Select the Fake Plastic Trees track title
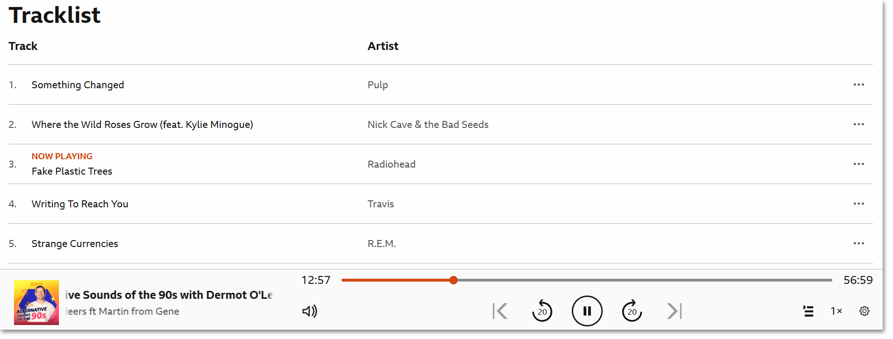 72,171
